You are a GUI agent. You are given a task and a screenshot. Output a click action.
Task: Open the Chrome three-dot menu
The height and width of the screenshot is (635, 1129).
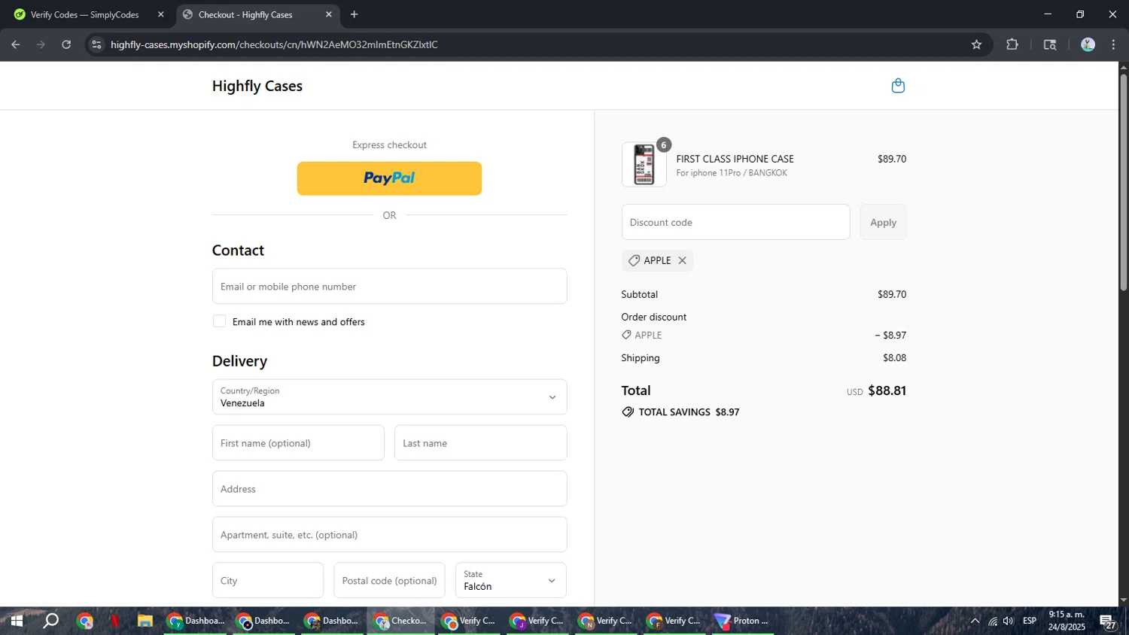point(1113,44)
